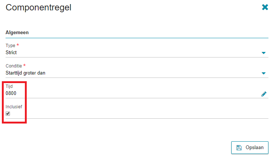Click the blue divider line under Algemeen
274x158 pixels.
137,38
